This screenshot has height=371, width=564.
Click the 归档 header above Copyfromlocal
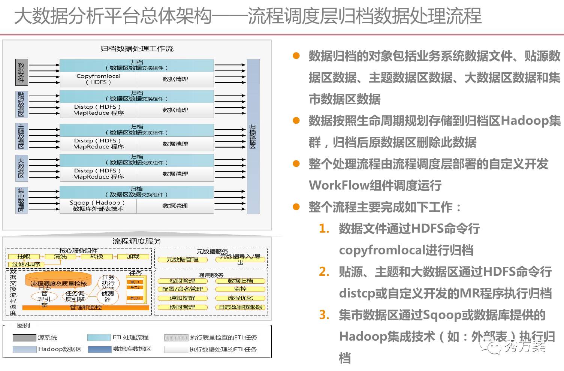click(137, 65)
